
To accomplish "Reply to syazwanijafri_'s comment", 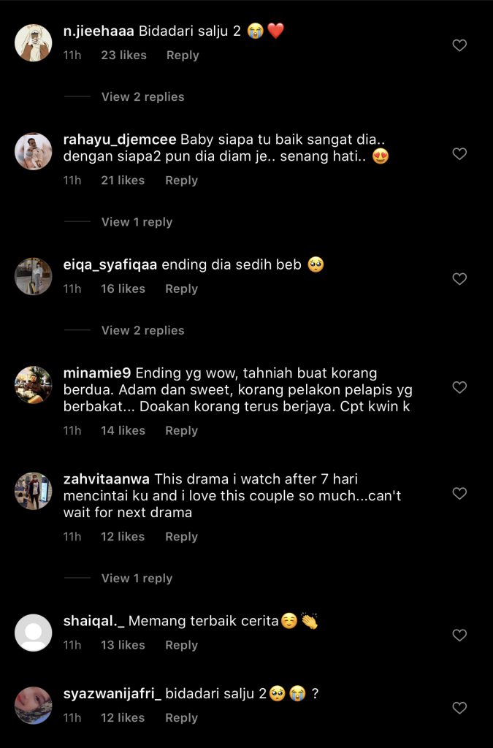I will [x=181, y=717].
